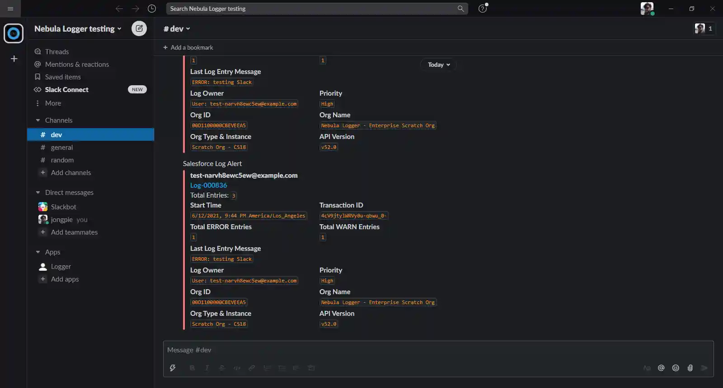Collapse the Direct messages section
This screenshot has height=388, width=723.
click(38, 193)
